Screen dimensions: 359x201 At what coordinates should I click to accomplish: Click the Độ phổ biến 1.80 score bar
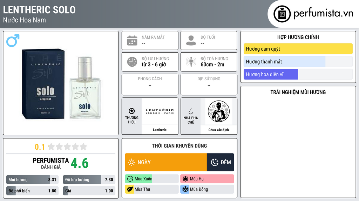pos(33,191)
